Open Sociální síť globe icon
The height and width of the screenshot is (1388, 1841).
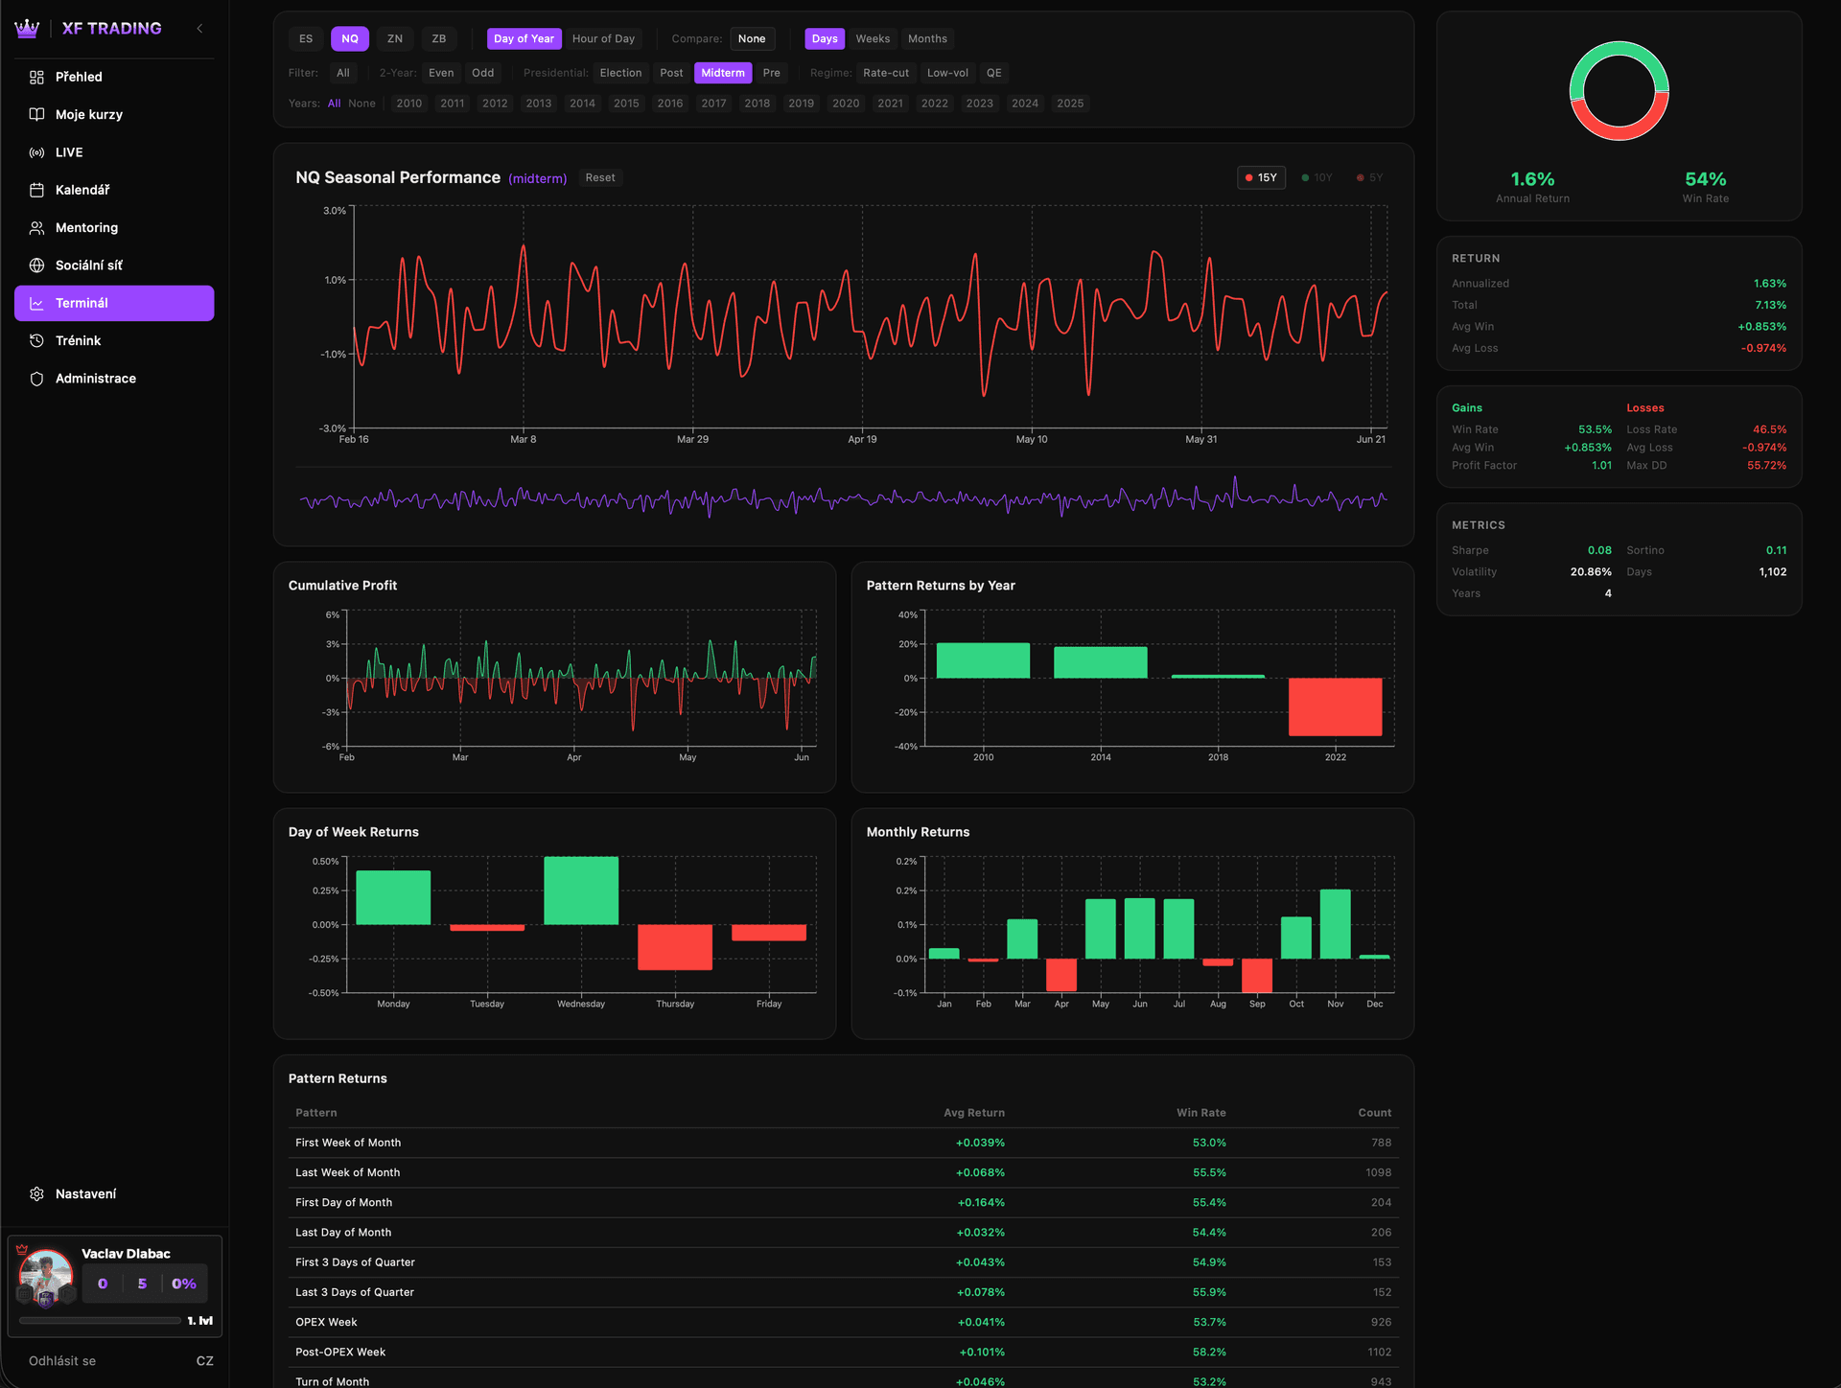(x=36, y=266)
